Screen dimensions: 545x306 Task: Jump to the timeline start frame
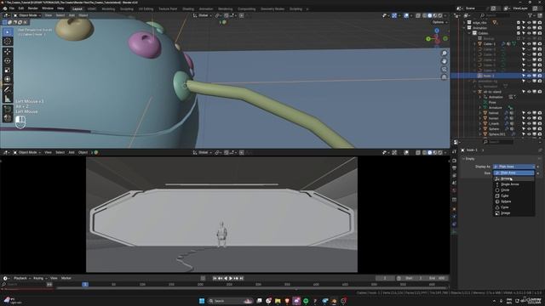tap(215, 279)
